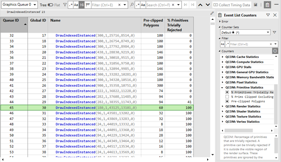Click the pencil edit icon above table
Image resolution: width=281 pixels, height=162 pixels.
tap(212, 13)
